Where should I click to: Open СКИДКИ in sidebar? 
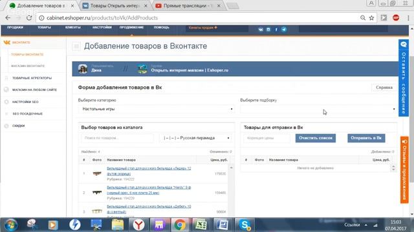(x=19, y=126)
